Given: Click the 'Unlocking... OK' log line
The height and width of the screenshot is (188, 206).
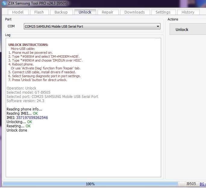Looking at the screenshot, I should [x=20, y=122].
